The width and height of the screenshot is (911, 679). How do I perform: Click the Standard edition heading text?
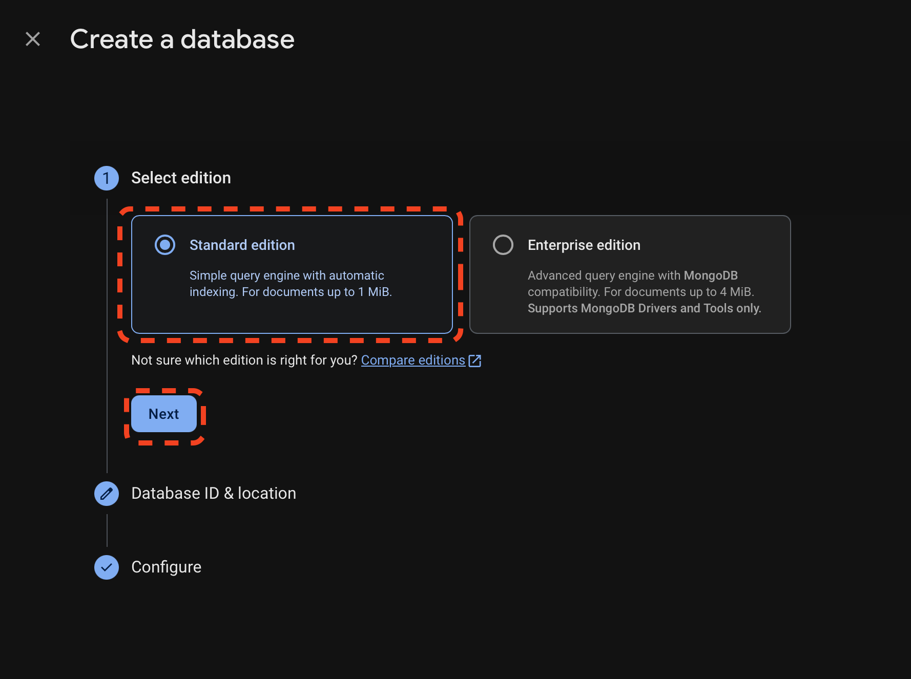click(242, 245)
